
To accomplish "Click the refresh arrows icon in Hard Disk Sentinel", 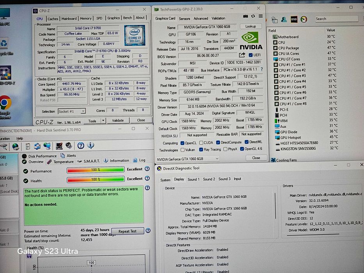I will (37, 146).
